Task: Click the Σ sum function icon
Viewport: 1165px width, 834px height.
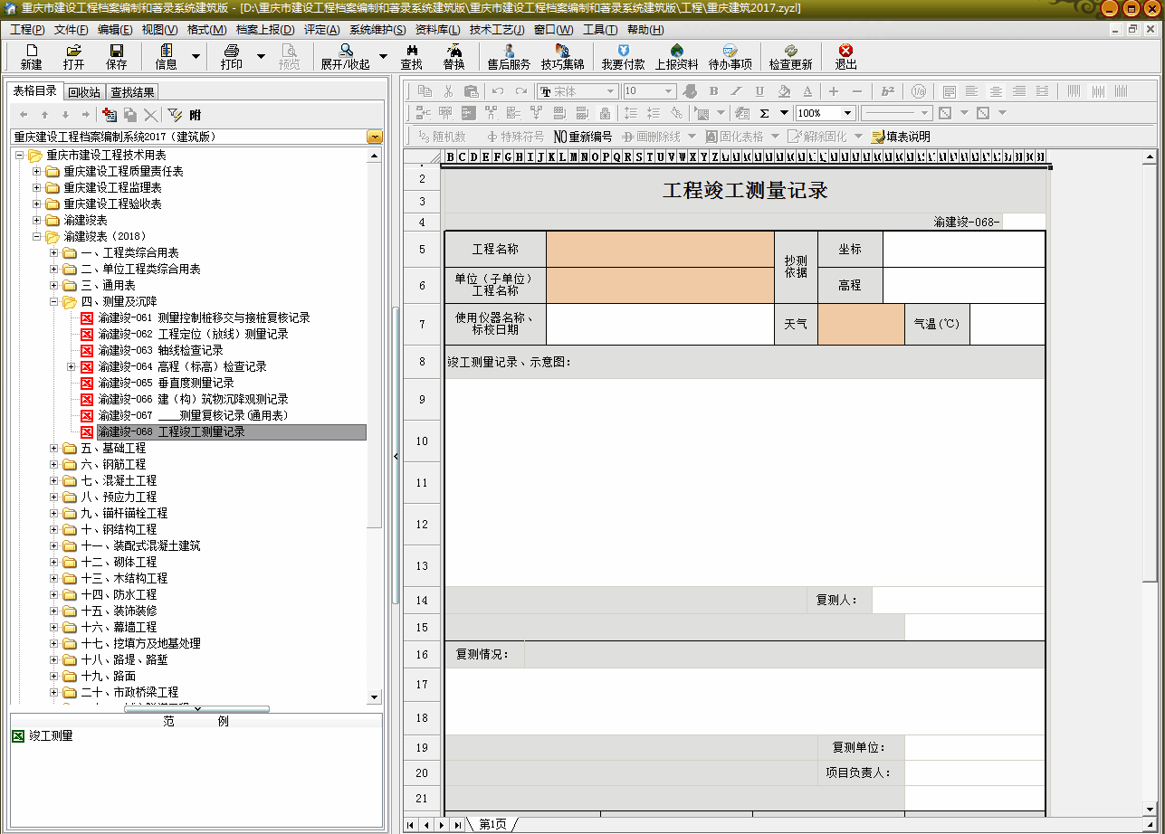Action: (764, 113)
